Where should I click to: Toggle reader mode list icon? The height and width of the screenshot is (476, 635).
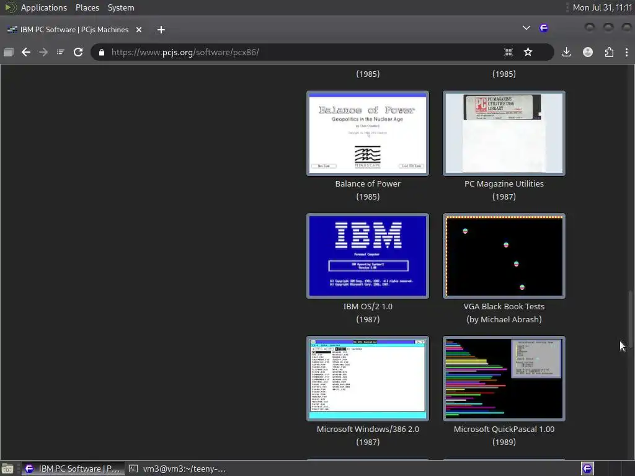pos(60,52)
